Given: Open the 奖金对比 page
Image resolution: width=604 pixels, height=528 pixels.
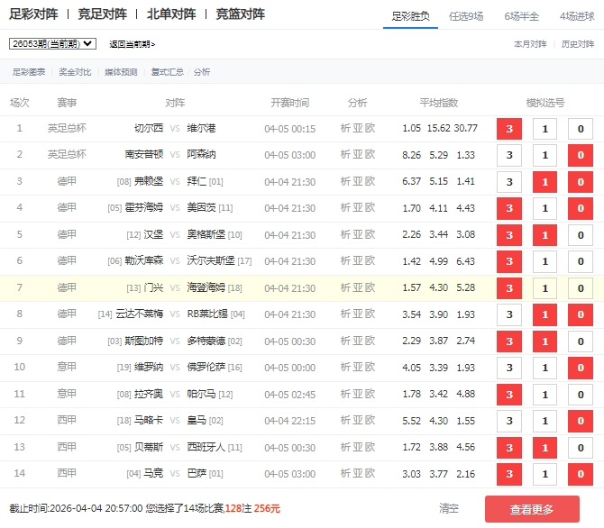Looking at the screenshot, I should click(74, 72).
